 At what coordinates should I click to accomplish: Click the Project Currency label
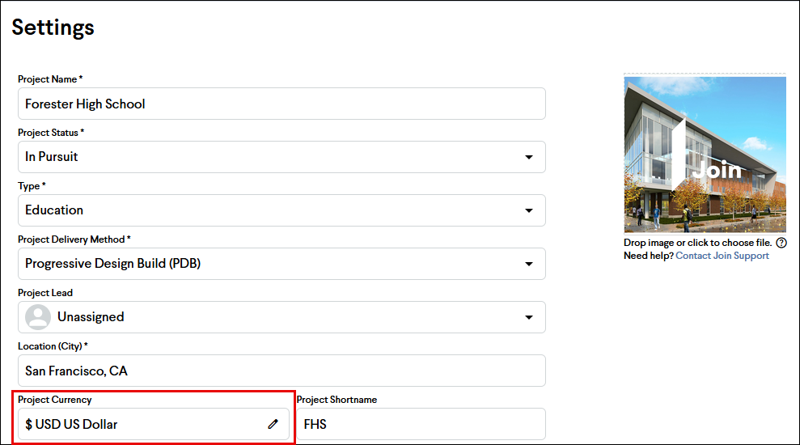point(54,400)
